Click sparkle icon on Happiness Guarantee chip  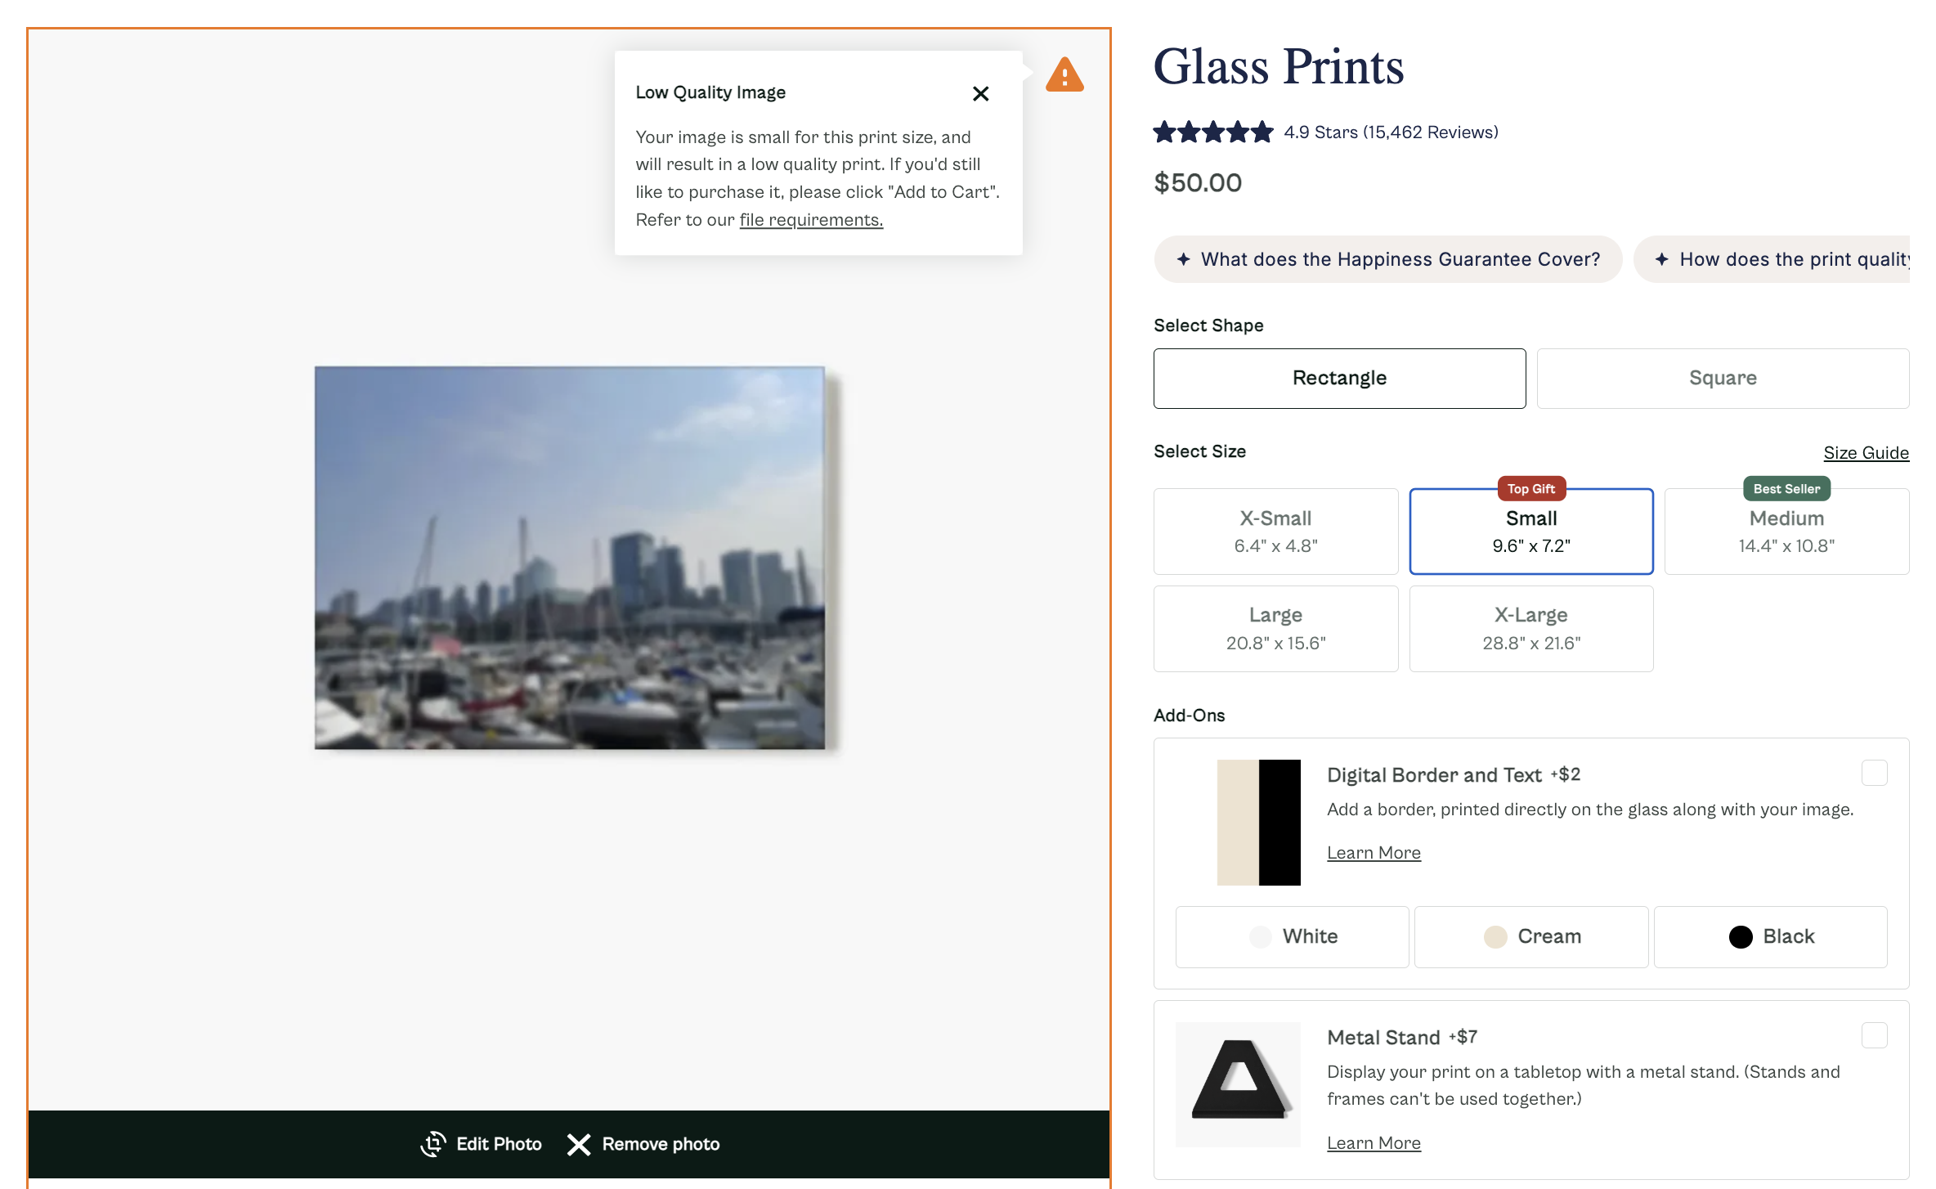(1183, 259)
